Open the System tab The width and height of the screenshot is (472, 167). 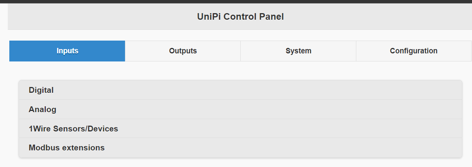coord(298,51)
